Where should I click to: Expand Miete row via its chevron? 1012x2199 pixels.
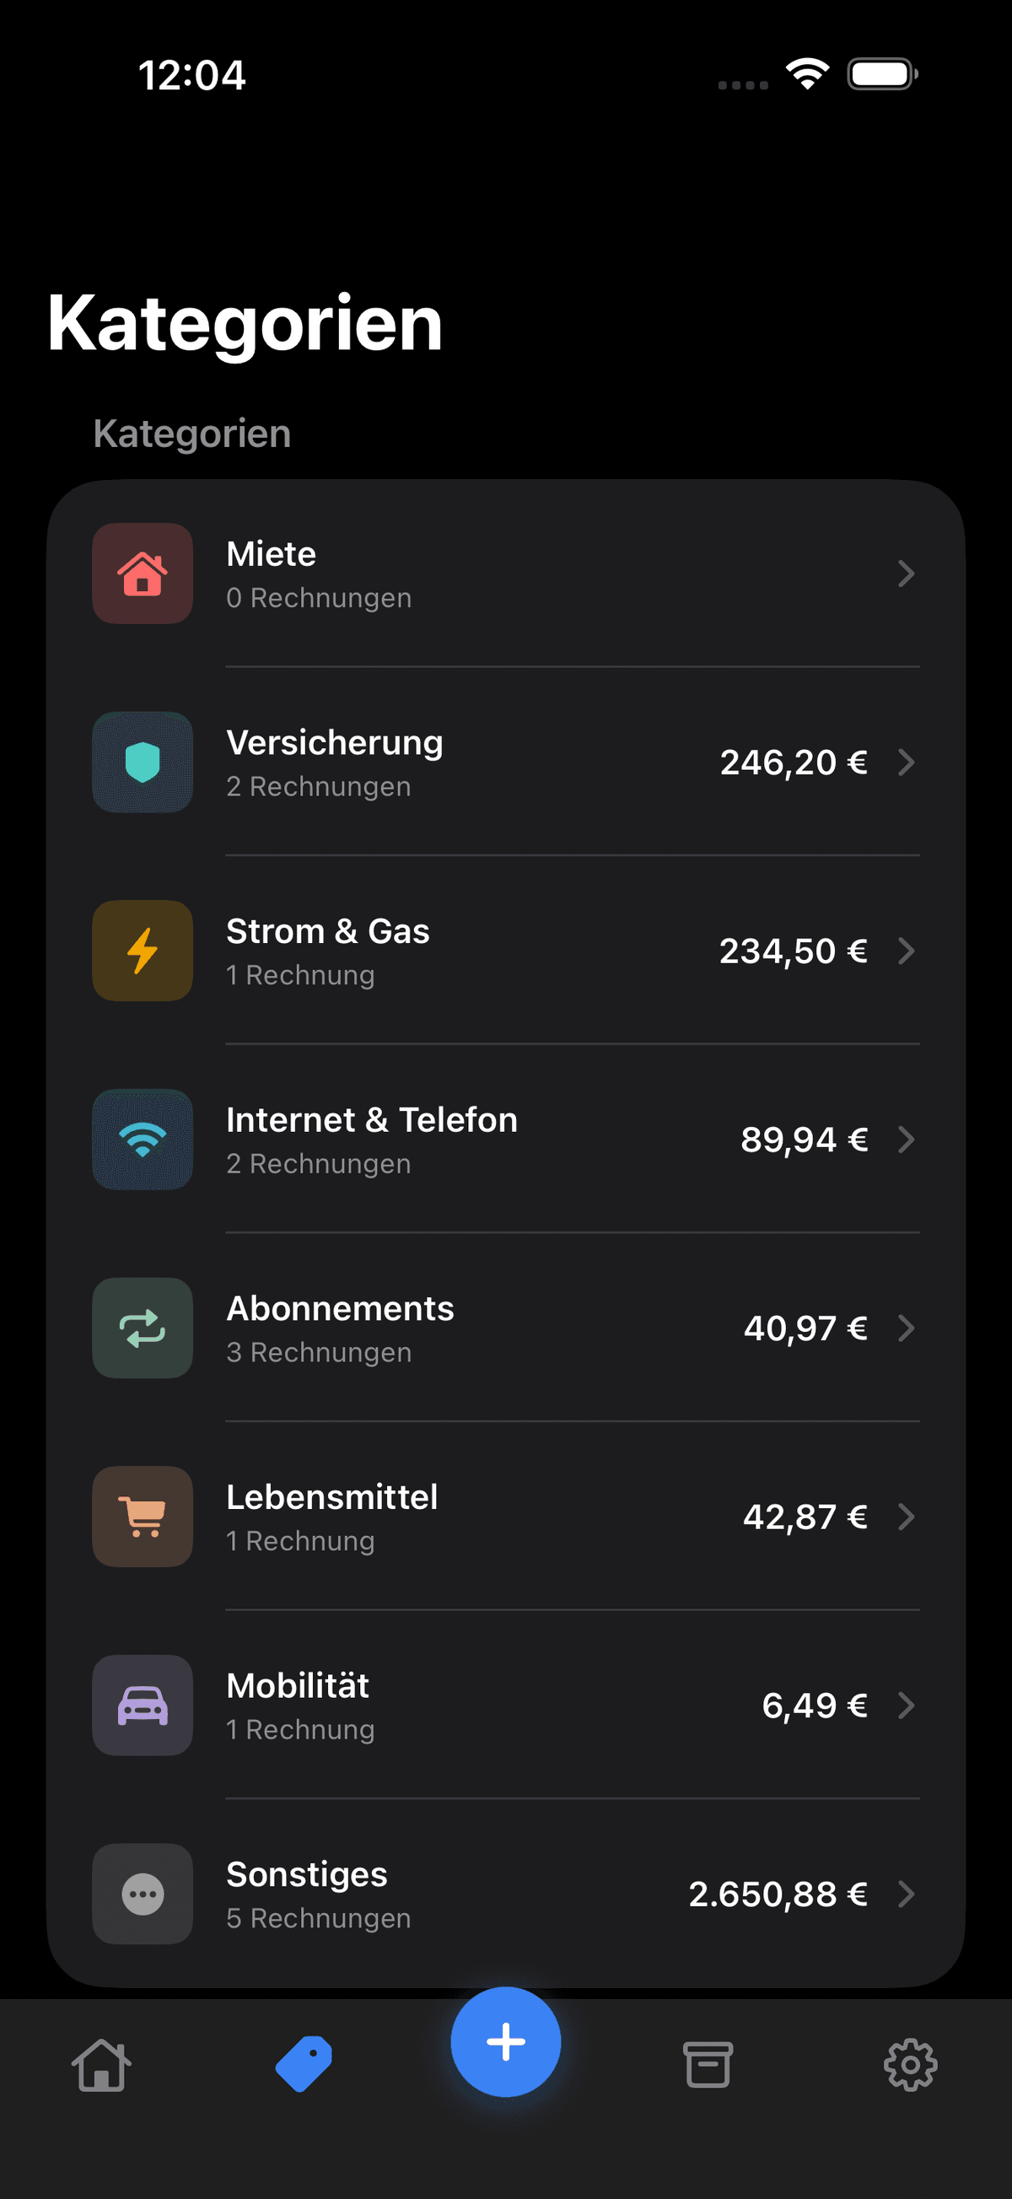907,574
